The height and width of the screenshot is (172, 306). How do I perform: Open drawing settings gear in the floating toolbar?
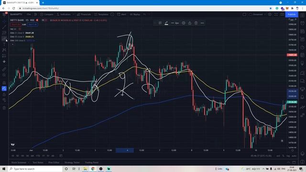pyautogui.click(x=184, y=23)
